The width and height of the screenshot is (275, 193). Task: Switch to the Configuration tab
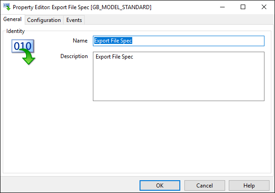(44, 20)
